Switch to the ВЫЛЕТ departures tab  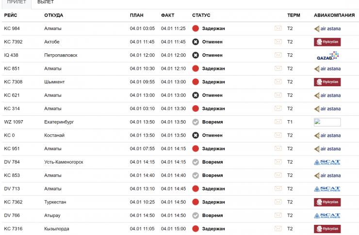pyautogui.click(x=46, y=2)
